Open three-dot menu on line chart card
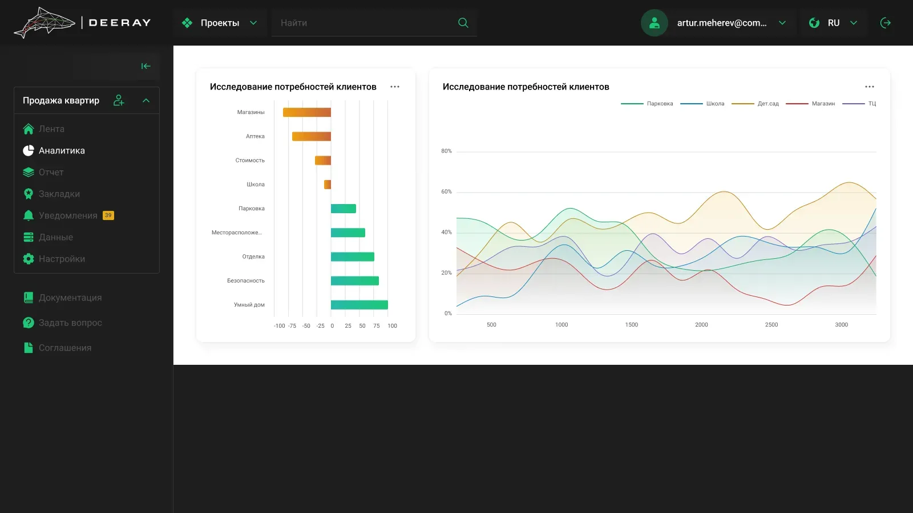913x513 pixels. [870, 87]
